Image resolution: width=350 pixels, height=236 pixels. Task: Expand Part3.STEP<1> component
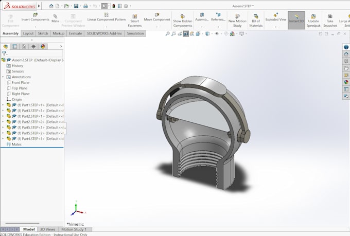click(3, 111)
